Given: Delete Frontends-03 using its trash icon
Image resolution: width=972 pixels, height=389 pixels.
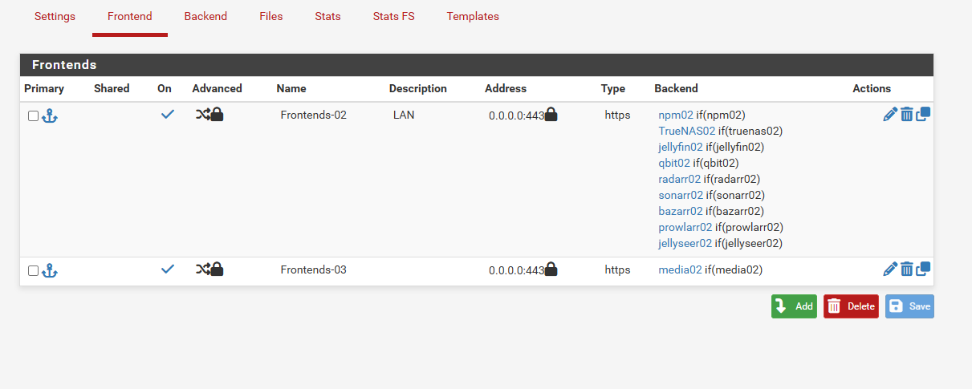Looking at the screenshot, I should click(906, 269).
